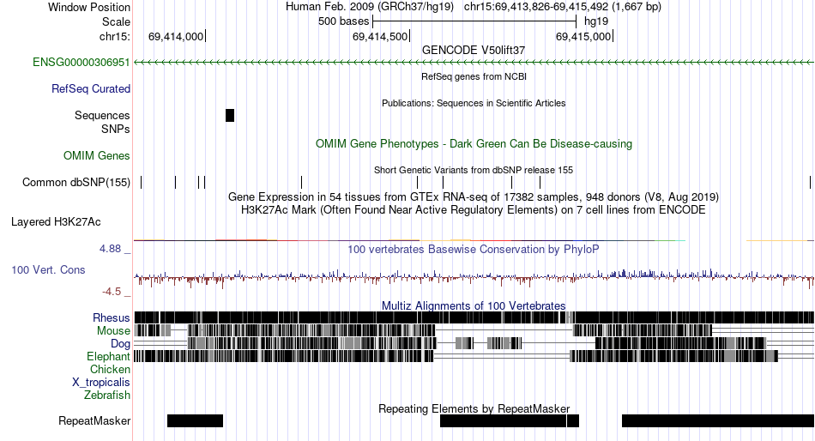Select the SNPs track label

[x=116, y=129]
